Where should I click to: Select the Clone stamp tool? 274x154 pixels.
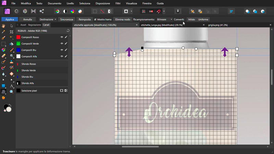click(x=12, y=62)
